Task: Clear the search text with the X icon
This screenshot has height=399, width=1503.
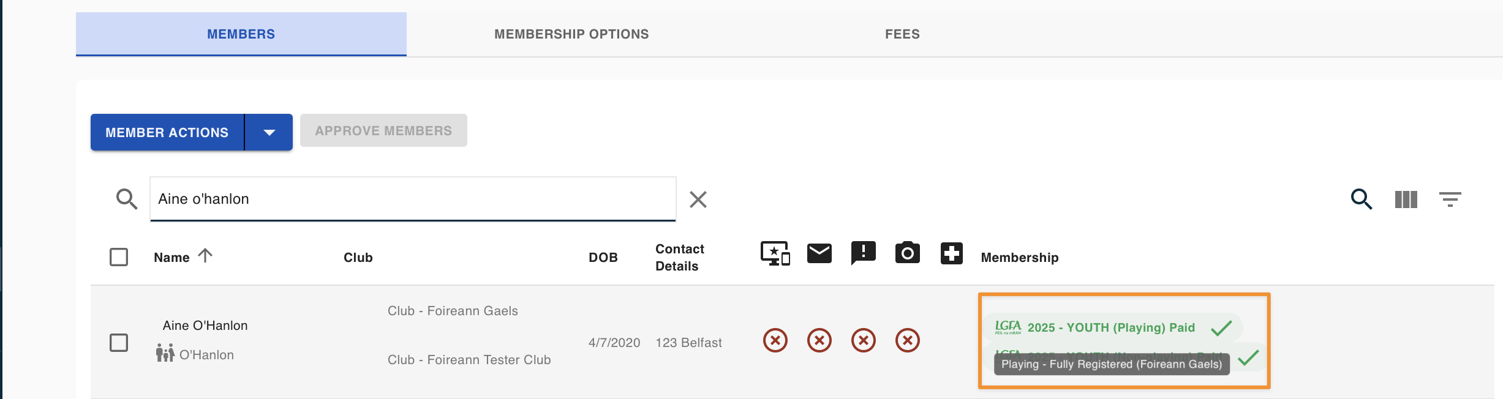Action: pyautogui.click(x=698, y=199)
